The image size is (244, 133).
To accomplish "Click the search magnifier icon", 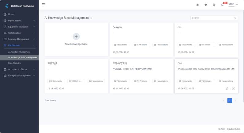I will (x=235, y=18).
